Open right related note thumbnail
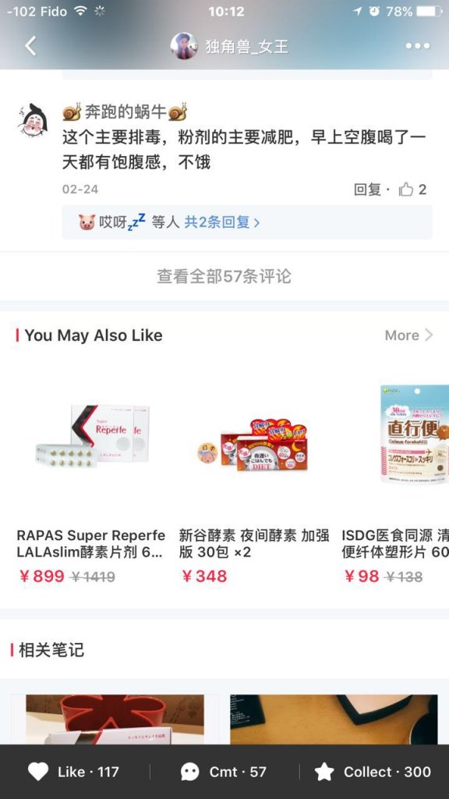The width and height of the screenshot is (449, 799). pyautogui.click(x=334, y=719)
